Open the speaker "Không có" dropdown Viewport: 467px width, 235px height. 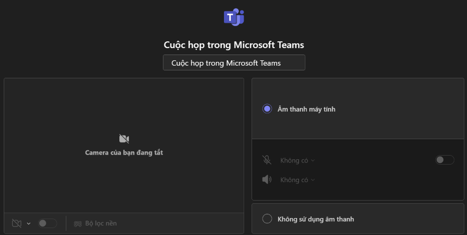297,180
